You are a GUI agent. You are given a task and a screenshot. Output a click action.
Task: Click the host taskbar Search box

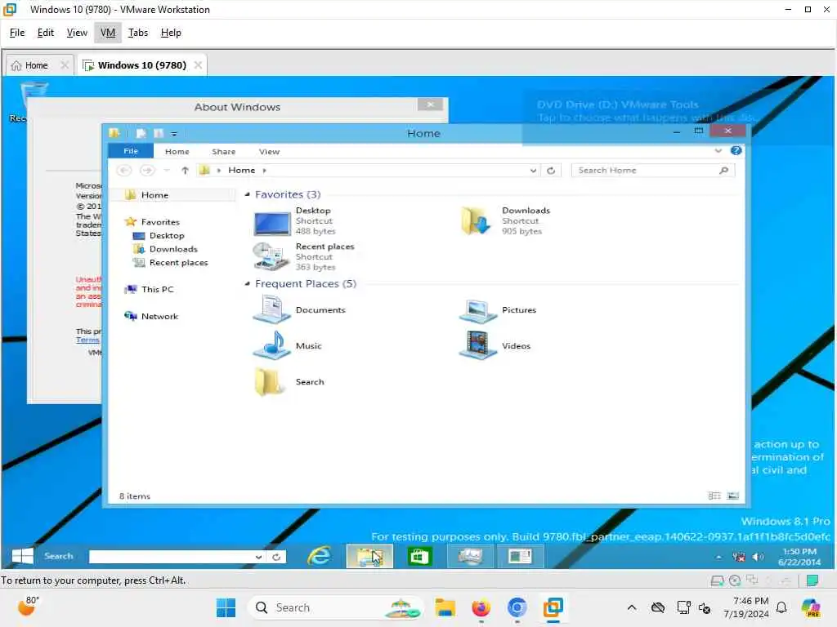click(335, 607)
